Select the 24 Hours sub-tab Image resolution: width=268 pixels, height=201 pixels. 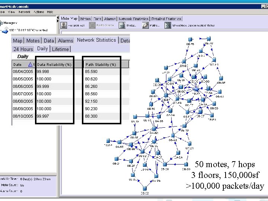[23, 49]
